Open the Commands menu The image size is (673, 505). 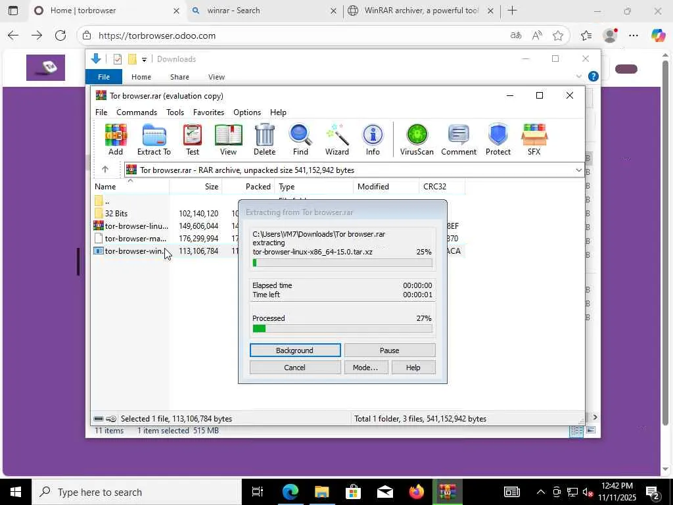137,112
